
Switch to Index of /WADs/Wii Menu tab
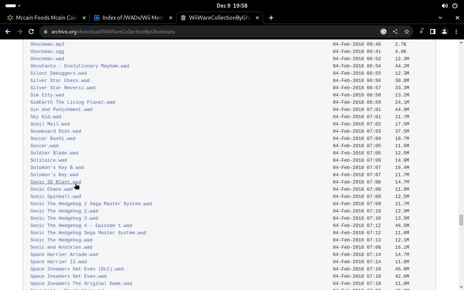[x=133, y=18]
